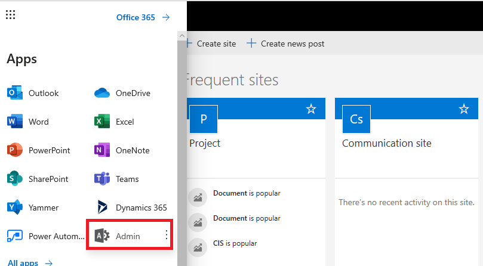Open more options beside Admin
The height and width of the screenshot is (266, 483).
click(167, 236)
